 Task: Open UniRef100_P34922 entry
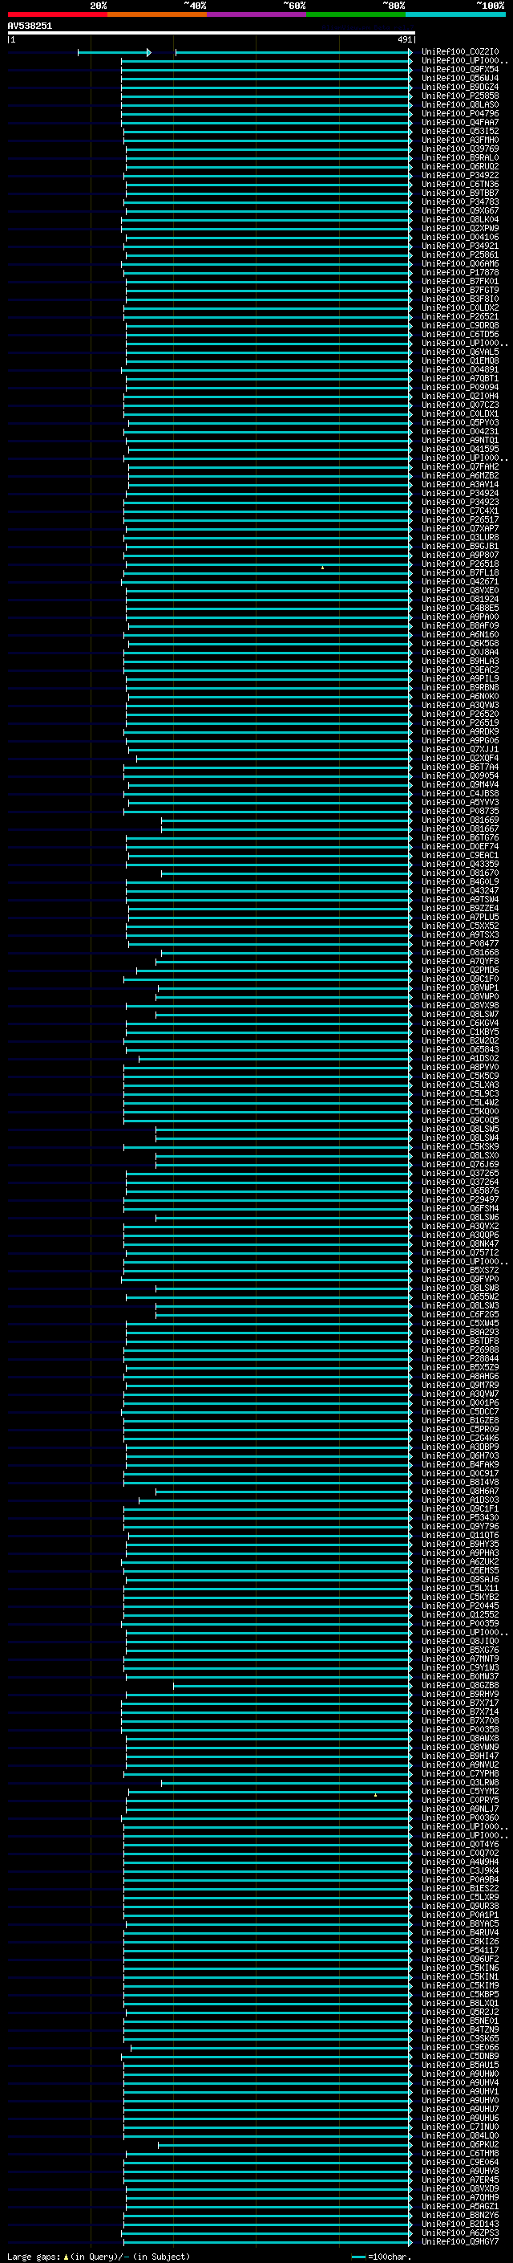pos(460,176)
